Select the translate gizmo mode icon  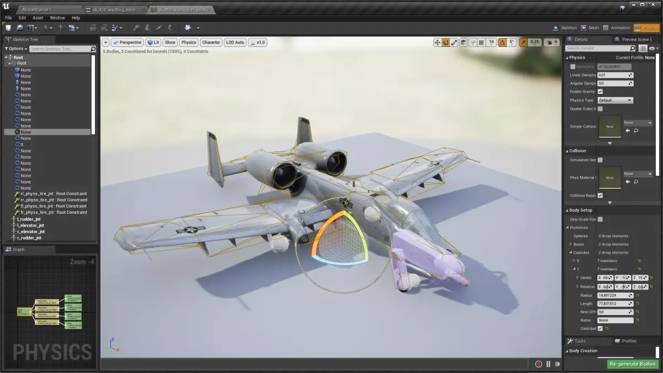[437, 43]
